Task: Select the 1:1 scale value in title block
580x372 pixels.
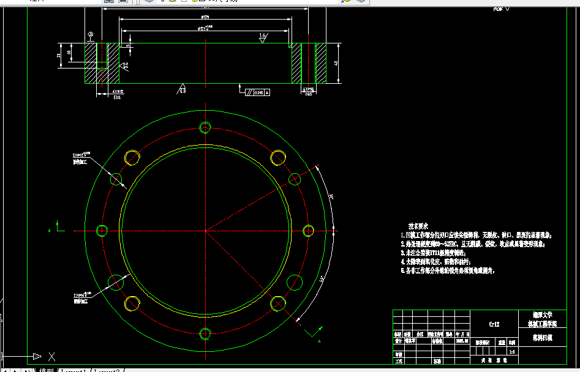Action: click(x=512, y=352)
